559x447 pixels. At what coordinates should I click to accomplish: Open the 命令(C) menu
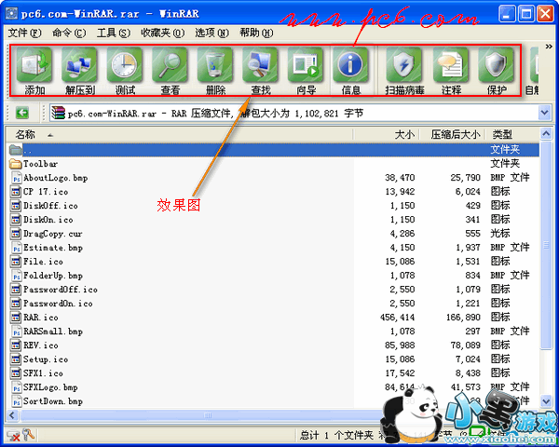point(69,33)
